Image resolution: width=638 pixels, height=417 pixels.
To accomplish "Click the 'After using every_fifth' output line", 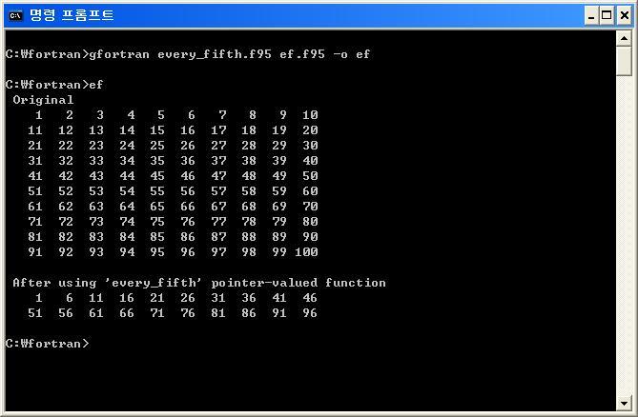I will click(x=199, y=283).
